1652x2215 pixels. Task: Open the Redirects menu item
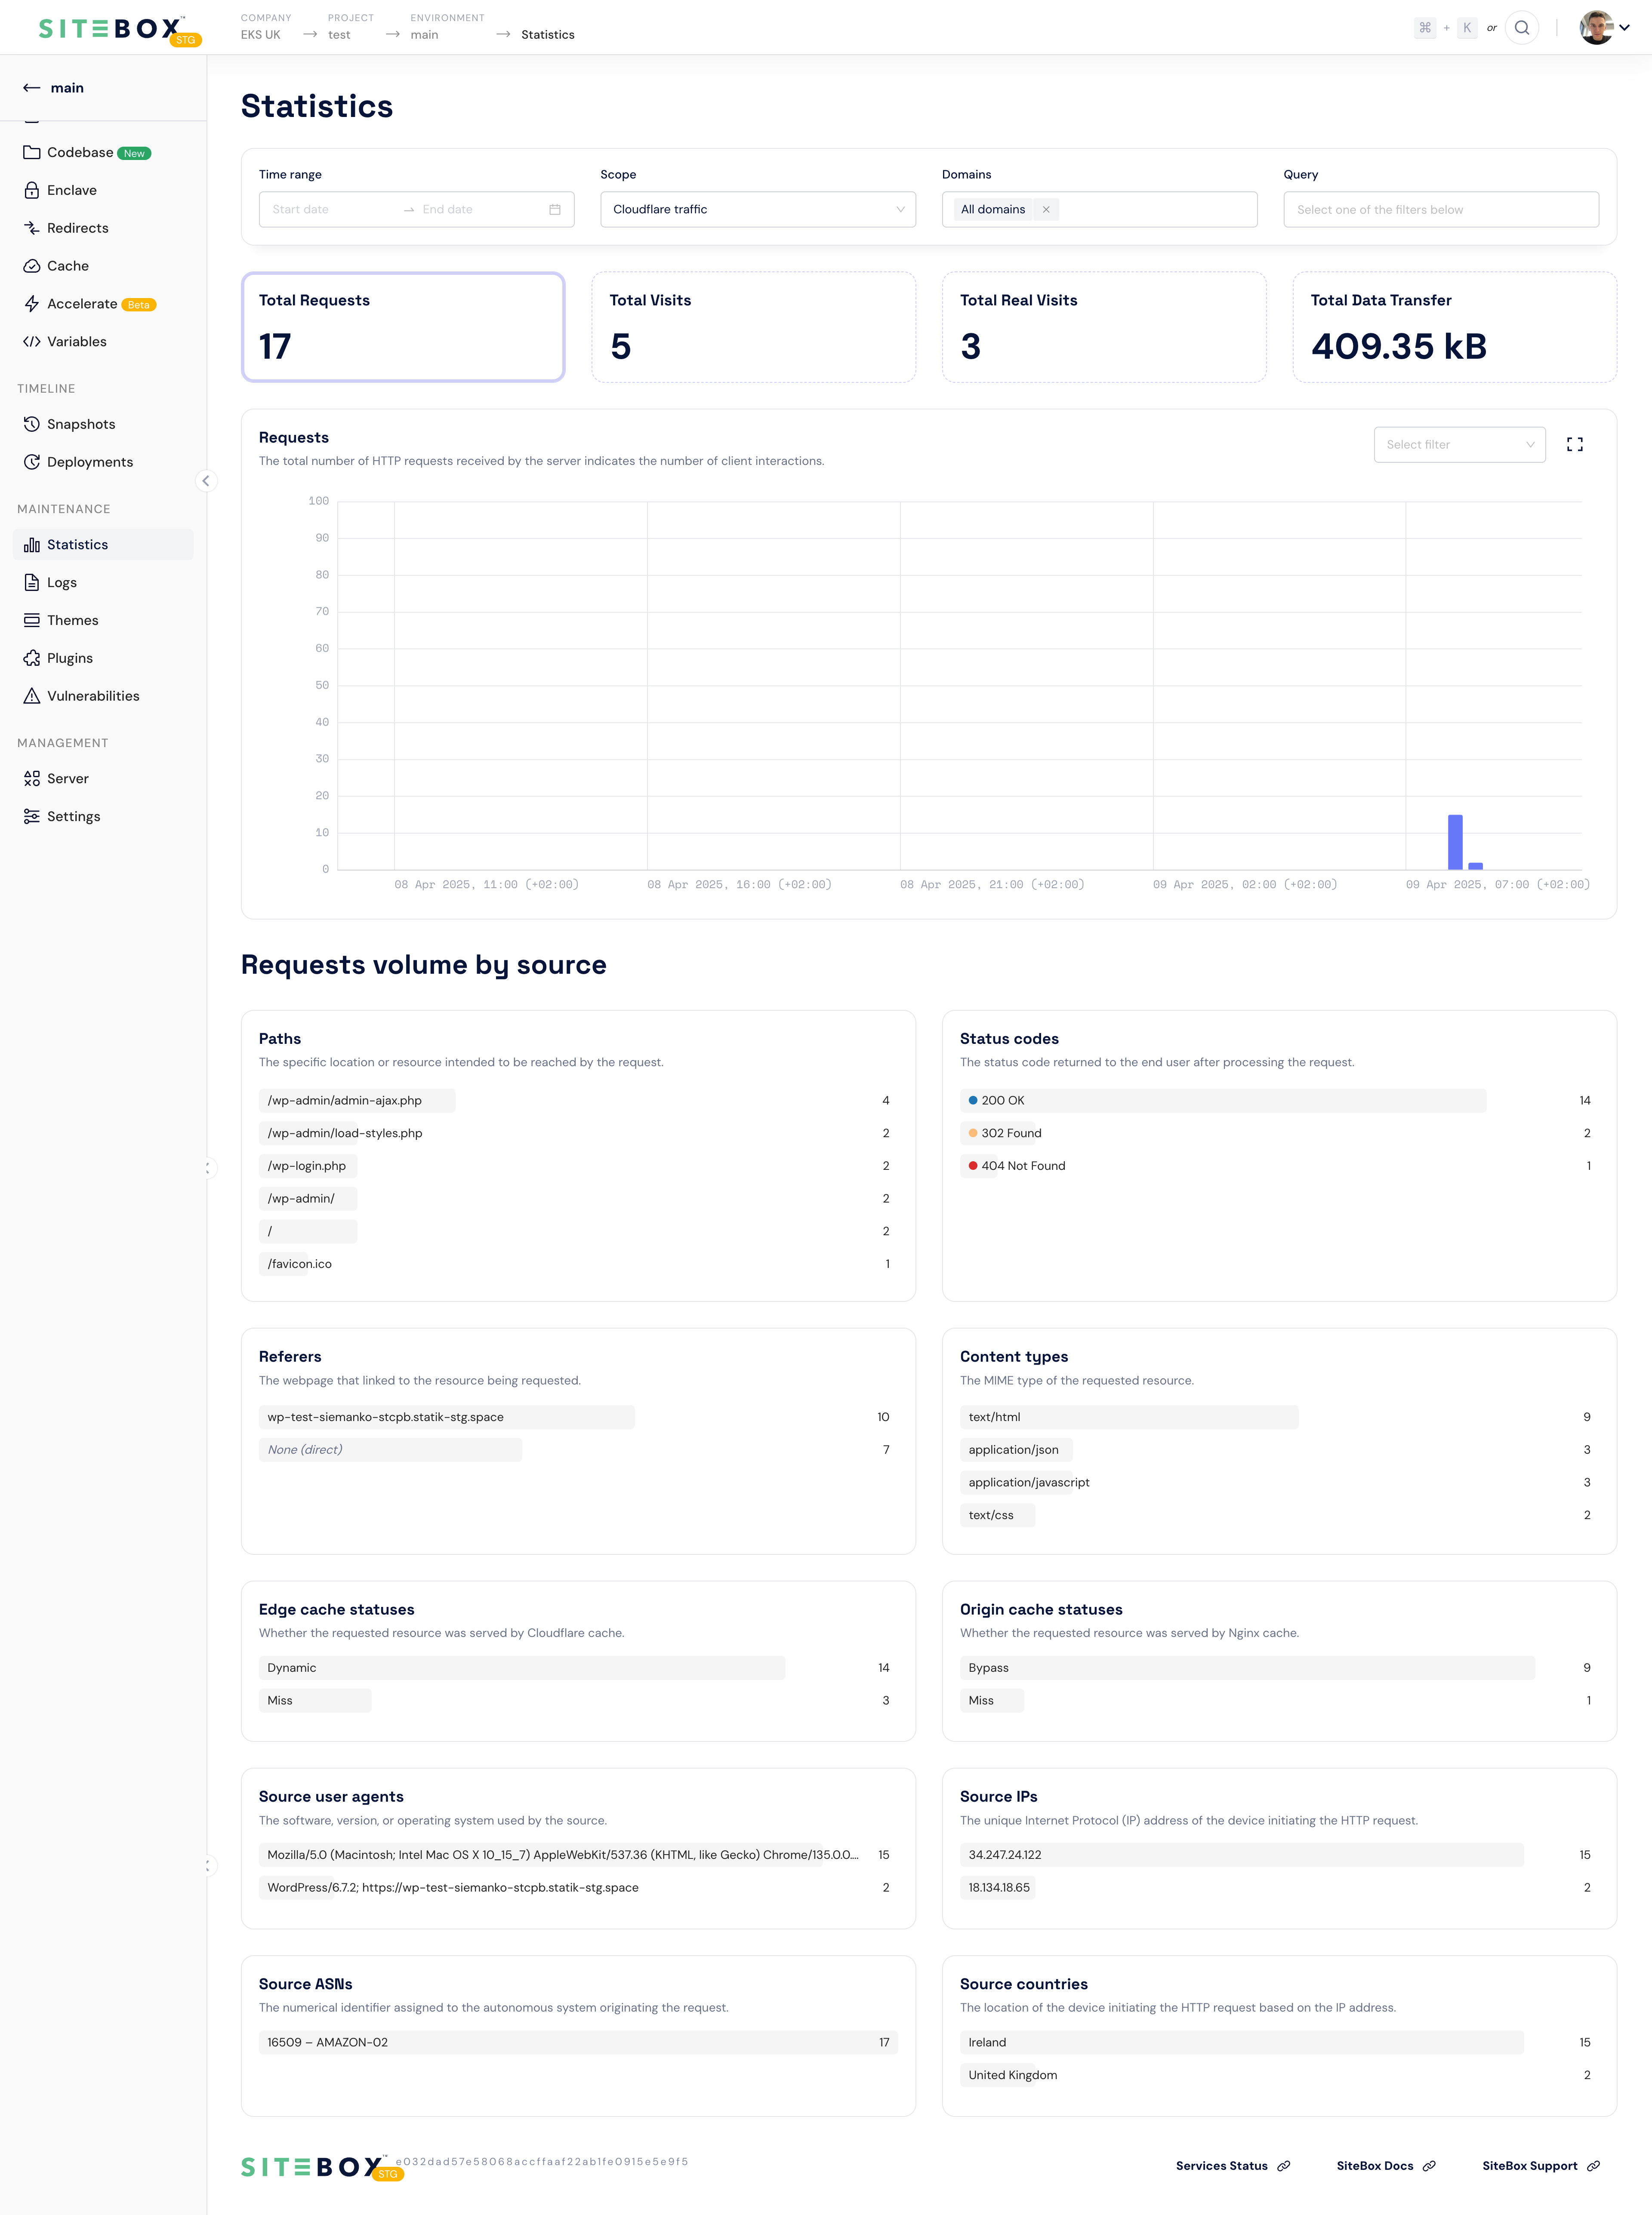coord(103,228)
